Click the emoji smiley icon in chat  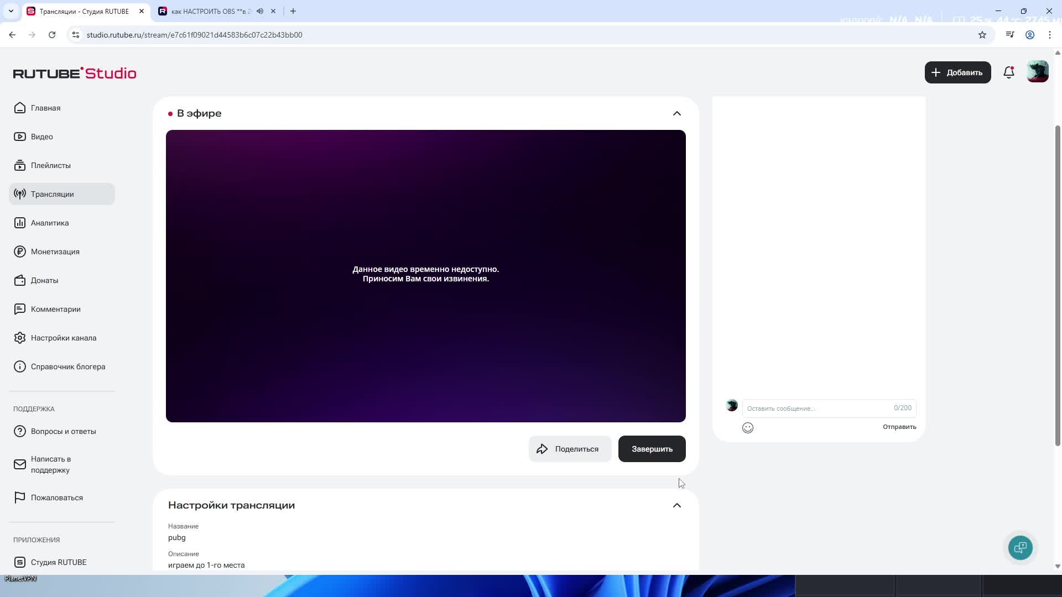(747, 427)
